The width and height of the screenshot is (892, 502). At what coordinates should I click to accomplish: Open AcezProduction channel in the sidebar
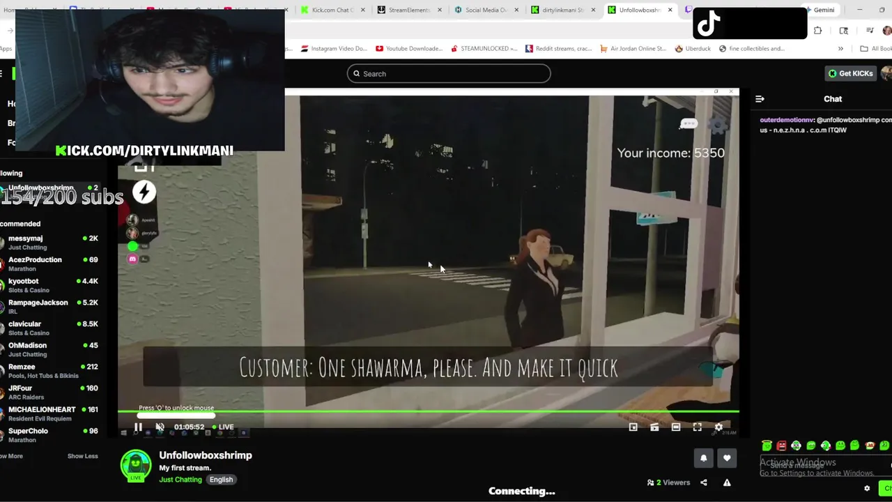click(x=50, y=264)
